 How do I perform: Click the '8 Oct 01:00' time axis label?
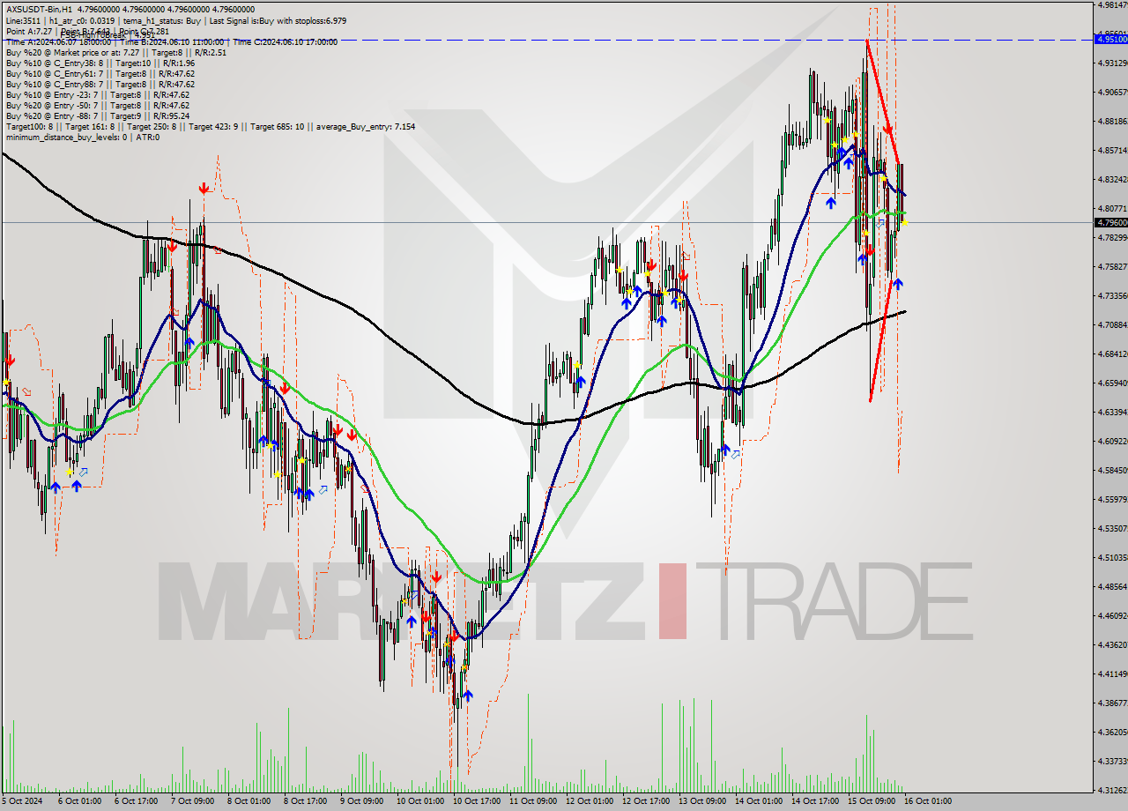point(249,801)
